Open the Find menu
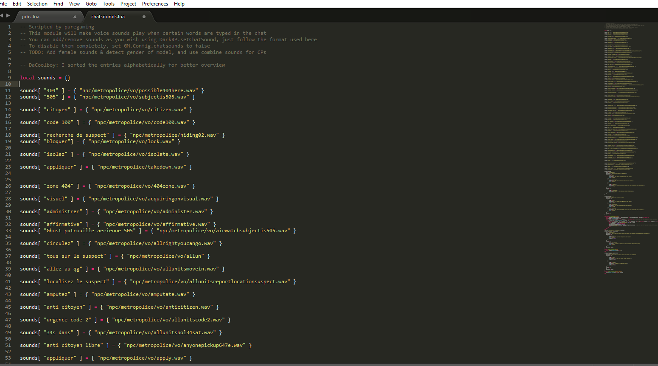Viewport: 658px width, 366px height. (x=58, y=4)
